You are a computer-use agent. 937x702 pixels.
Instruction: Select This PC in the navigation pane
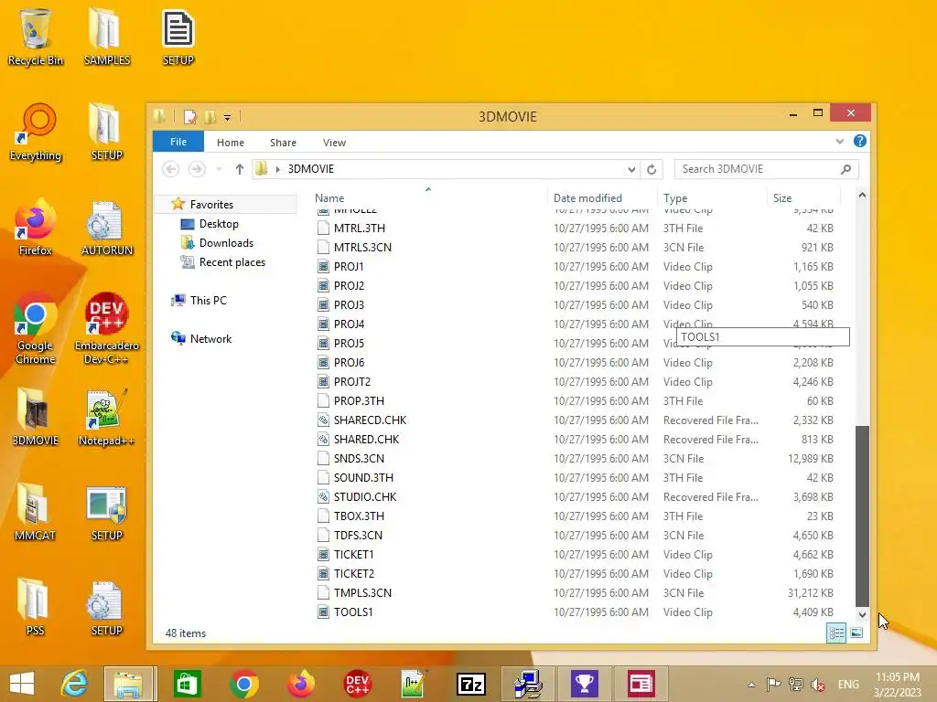pos(208,300)
